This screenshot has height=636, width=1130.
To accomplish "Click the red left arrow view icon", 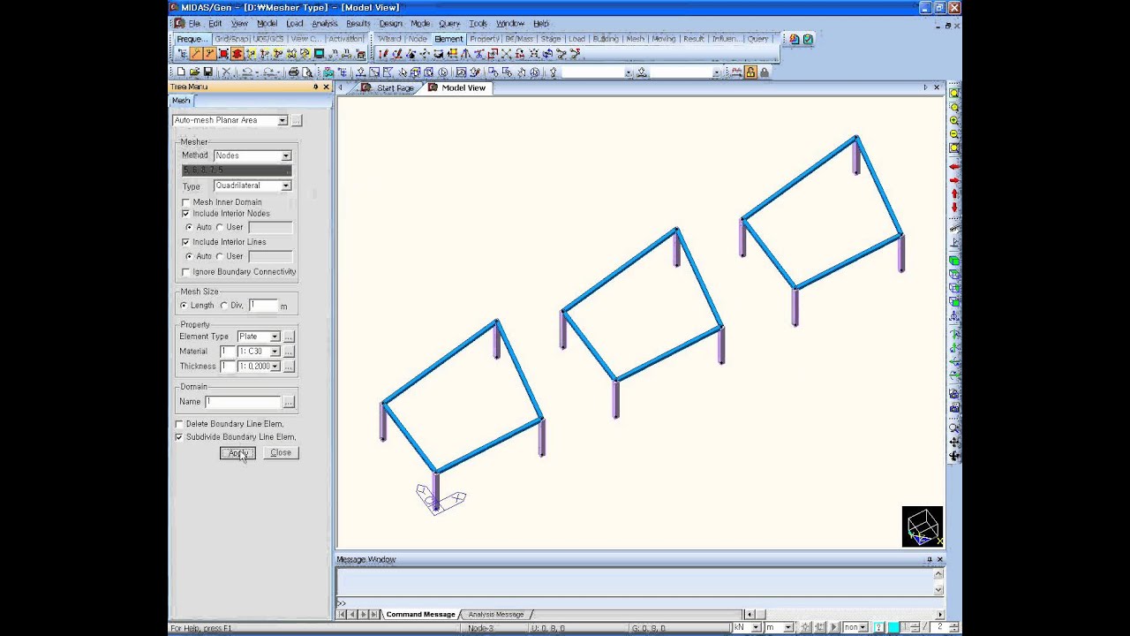I will pos(954,167).
